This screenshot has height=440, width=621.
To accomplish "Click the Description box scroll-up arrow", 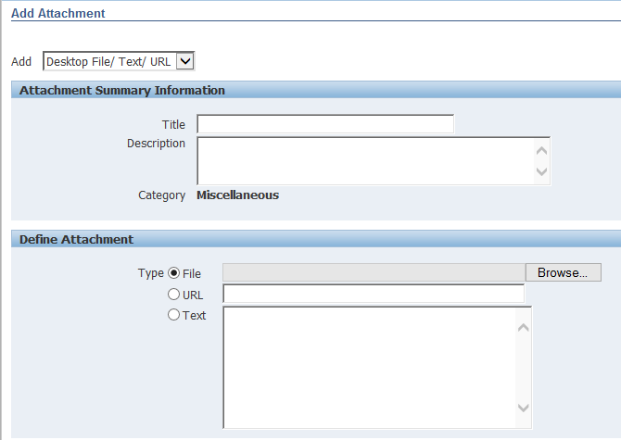I will coord(542,149).
